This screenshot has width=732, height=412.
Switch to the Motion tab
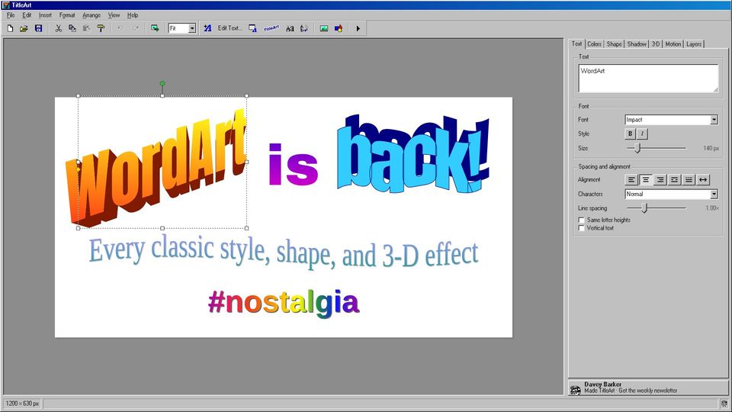[673, 44]
